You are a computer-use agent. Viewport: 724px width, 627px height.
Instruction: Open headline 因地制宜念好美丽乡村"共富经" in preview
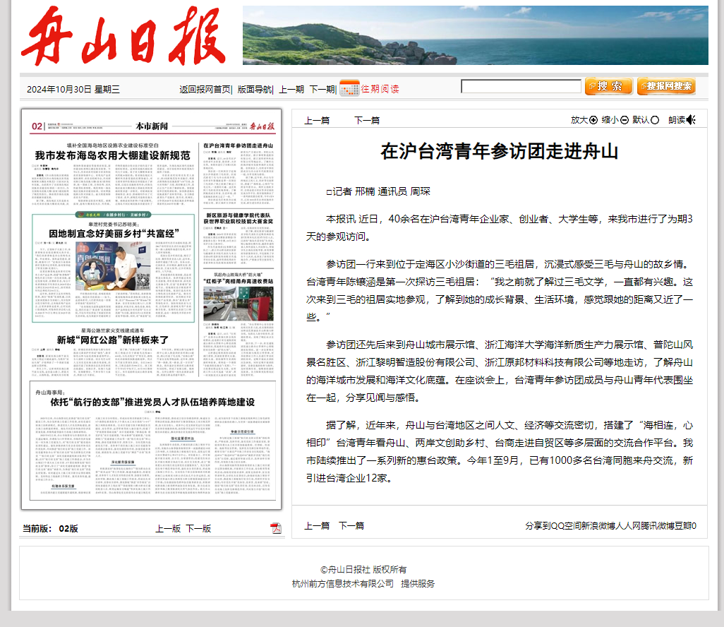coord(114,233)
